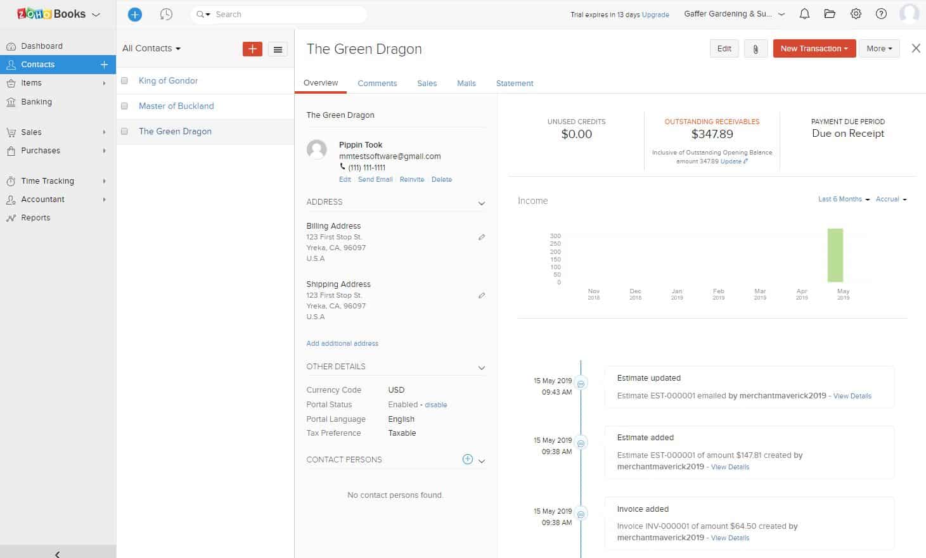
Task: Click Add additional address link
Action: (342, 343)
